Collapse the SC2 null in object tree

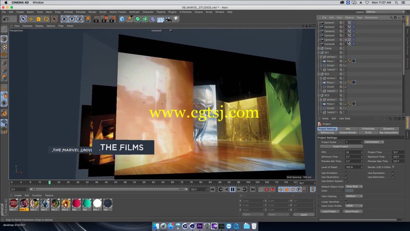tap(318, 74)
